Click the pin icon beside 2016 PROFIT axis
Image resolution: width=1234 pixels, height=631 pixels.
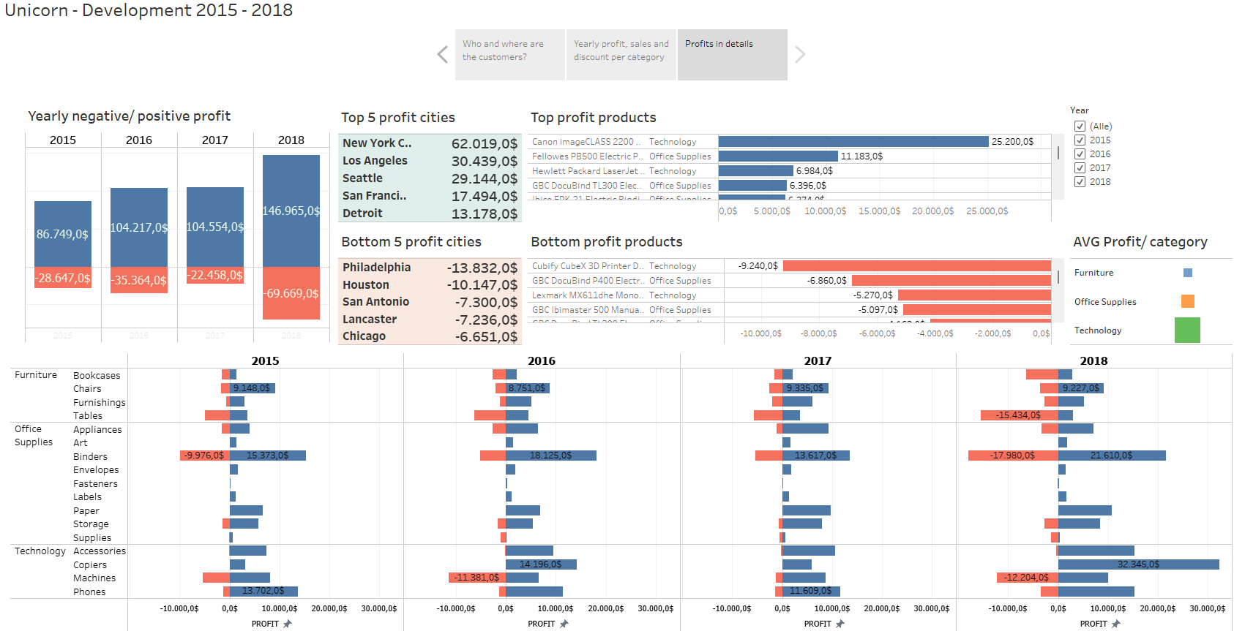click(564, 624)
